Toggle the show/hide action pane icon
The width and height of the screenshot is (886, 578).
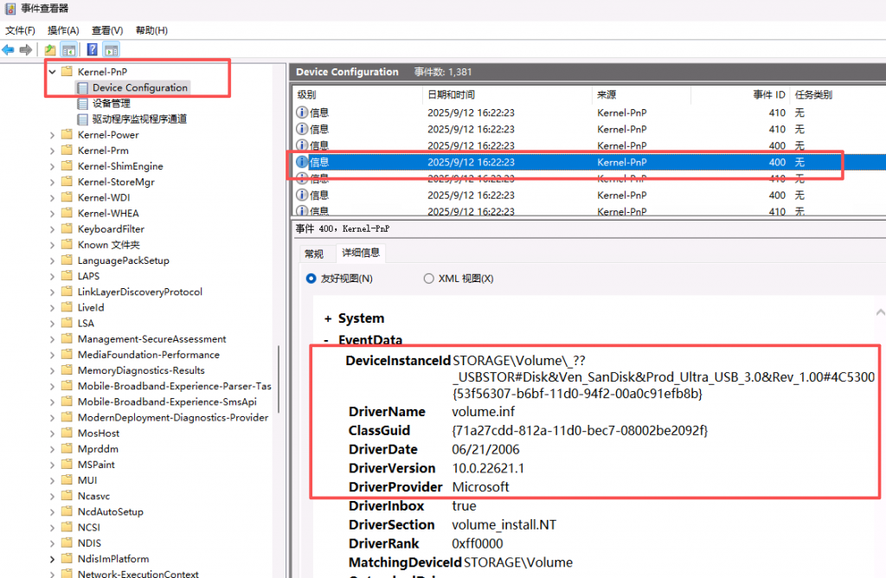111,50
